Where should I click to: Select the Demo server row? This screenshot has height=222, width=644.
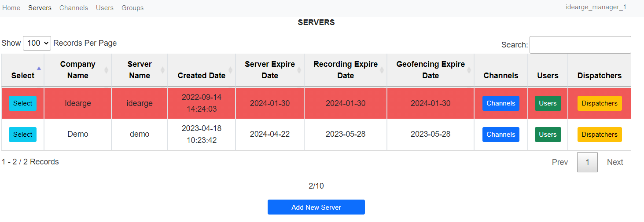[x=23, y=135]
